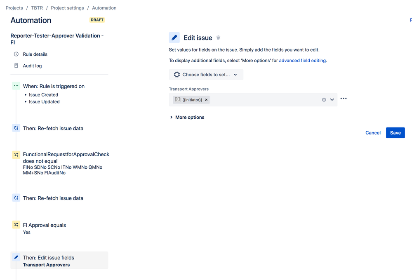
Task: Click the Transport Approvers field label
Action: (x=188, y=89)
